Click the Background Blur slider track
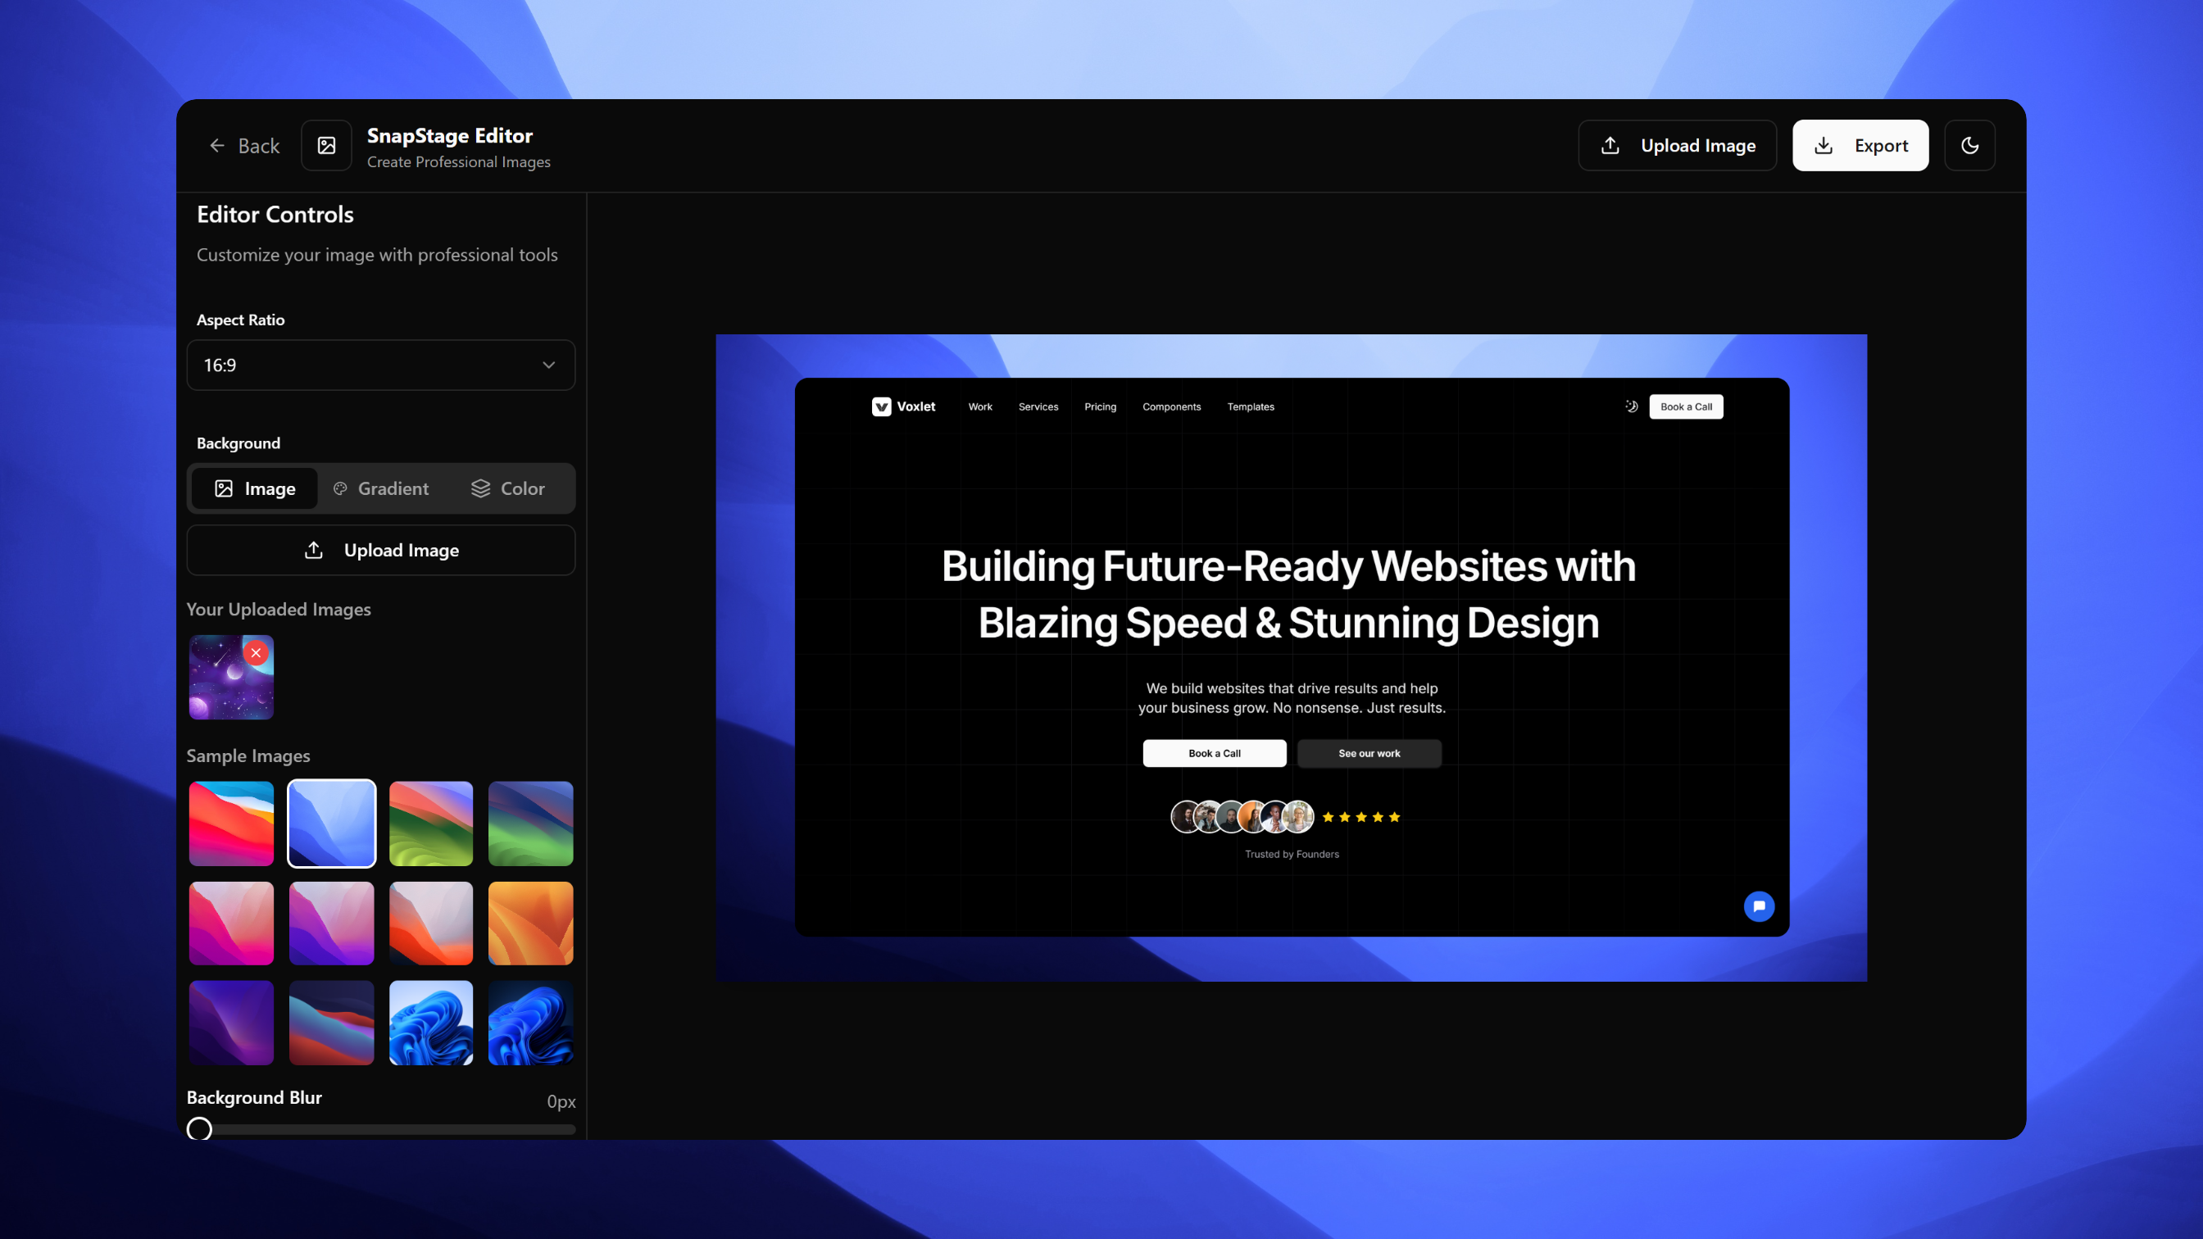Image resolution: width=2203 pixels, height=1239 pixels. click(x=380, y=1129)
